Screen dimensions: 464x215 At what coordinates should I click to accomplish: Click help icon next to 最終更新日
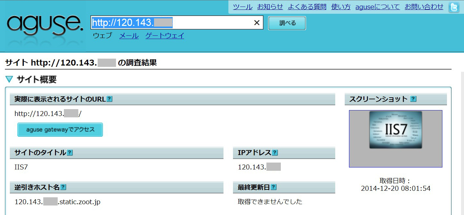[x=274, y=187]
